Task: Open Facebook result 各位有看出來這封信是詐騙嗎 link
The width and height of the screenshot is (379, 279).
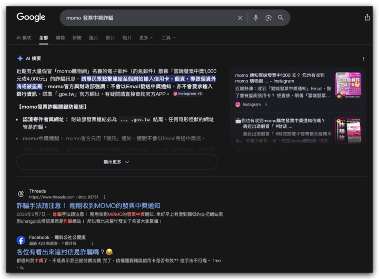Action: pos(65,252)
